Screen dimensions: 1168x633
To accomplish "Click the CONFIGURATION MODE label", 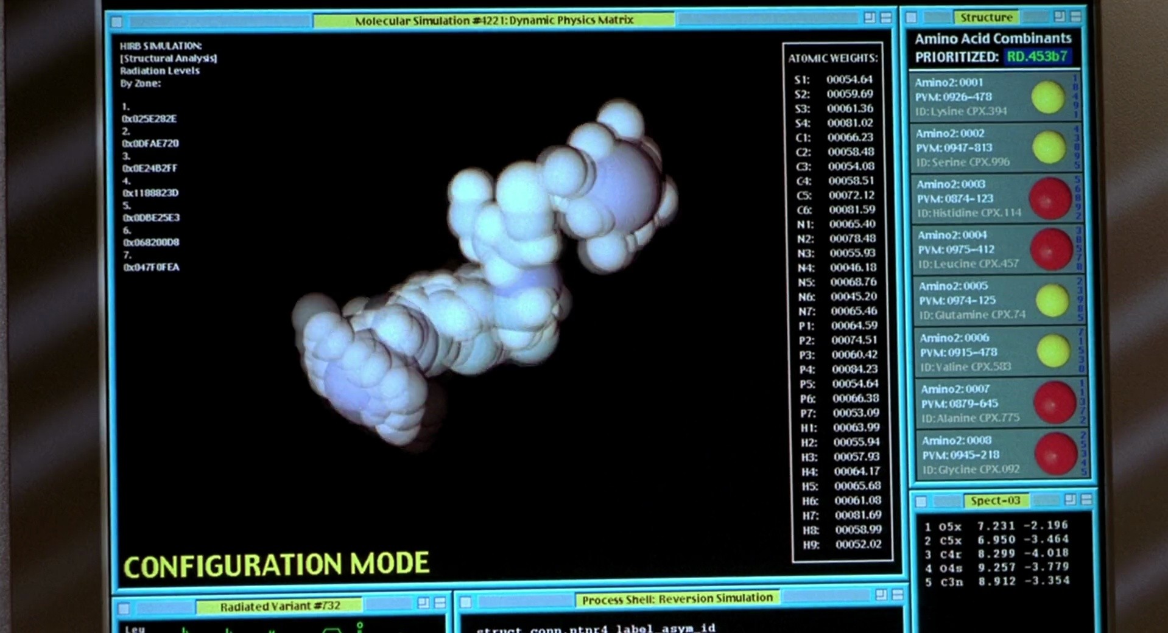I will click(276, 565).
